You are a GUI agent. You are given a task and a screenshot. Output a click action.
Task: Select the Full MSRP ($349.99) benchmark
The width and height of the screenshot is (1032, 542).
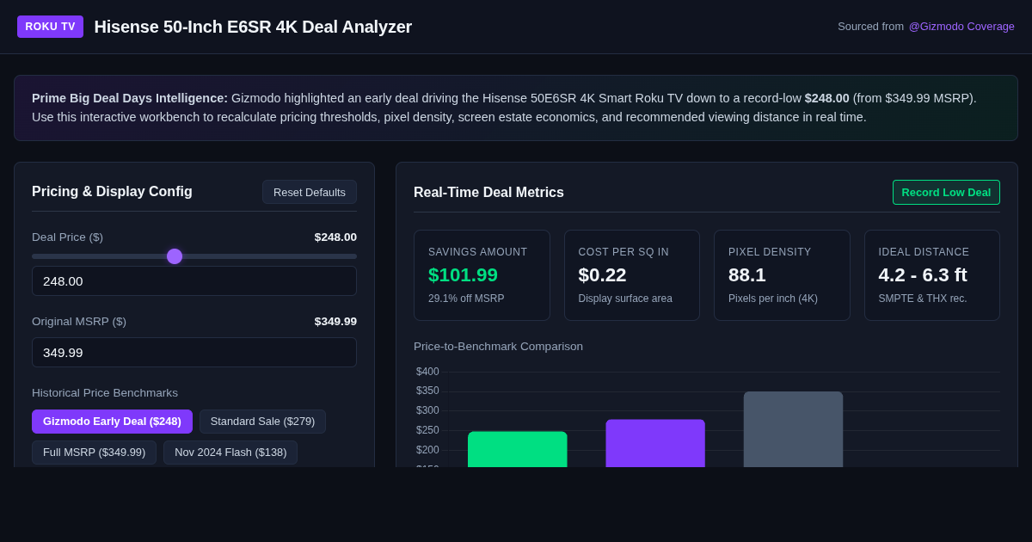(x=95, y=453)
